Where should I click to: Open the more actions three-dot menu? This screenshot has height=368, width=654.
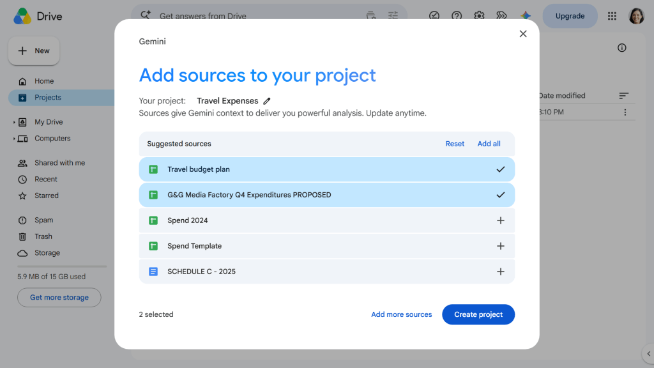(x=625, y=112)
